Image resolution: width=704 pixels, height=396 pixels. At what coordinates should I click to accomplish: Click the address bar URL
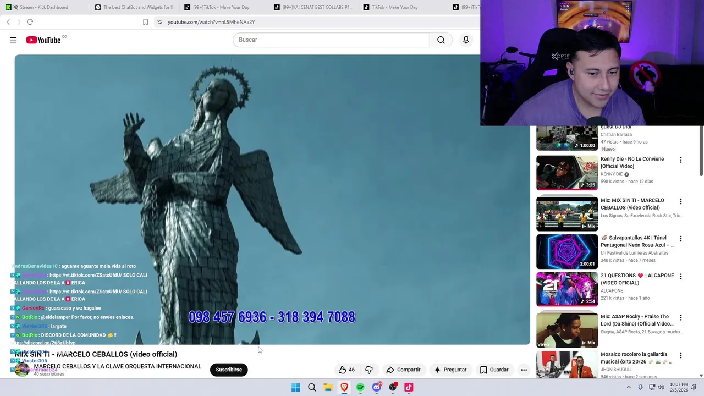click(x=211, y=22)
